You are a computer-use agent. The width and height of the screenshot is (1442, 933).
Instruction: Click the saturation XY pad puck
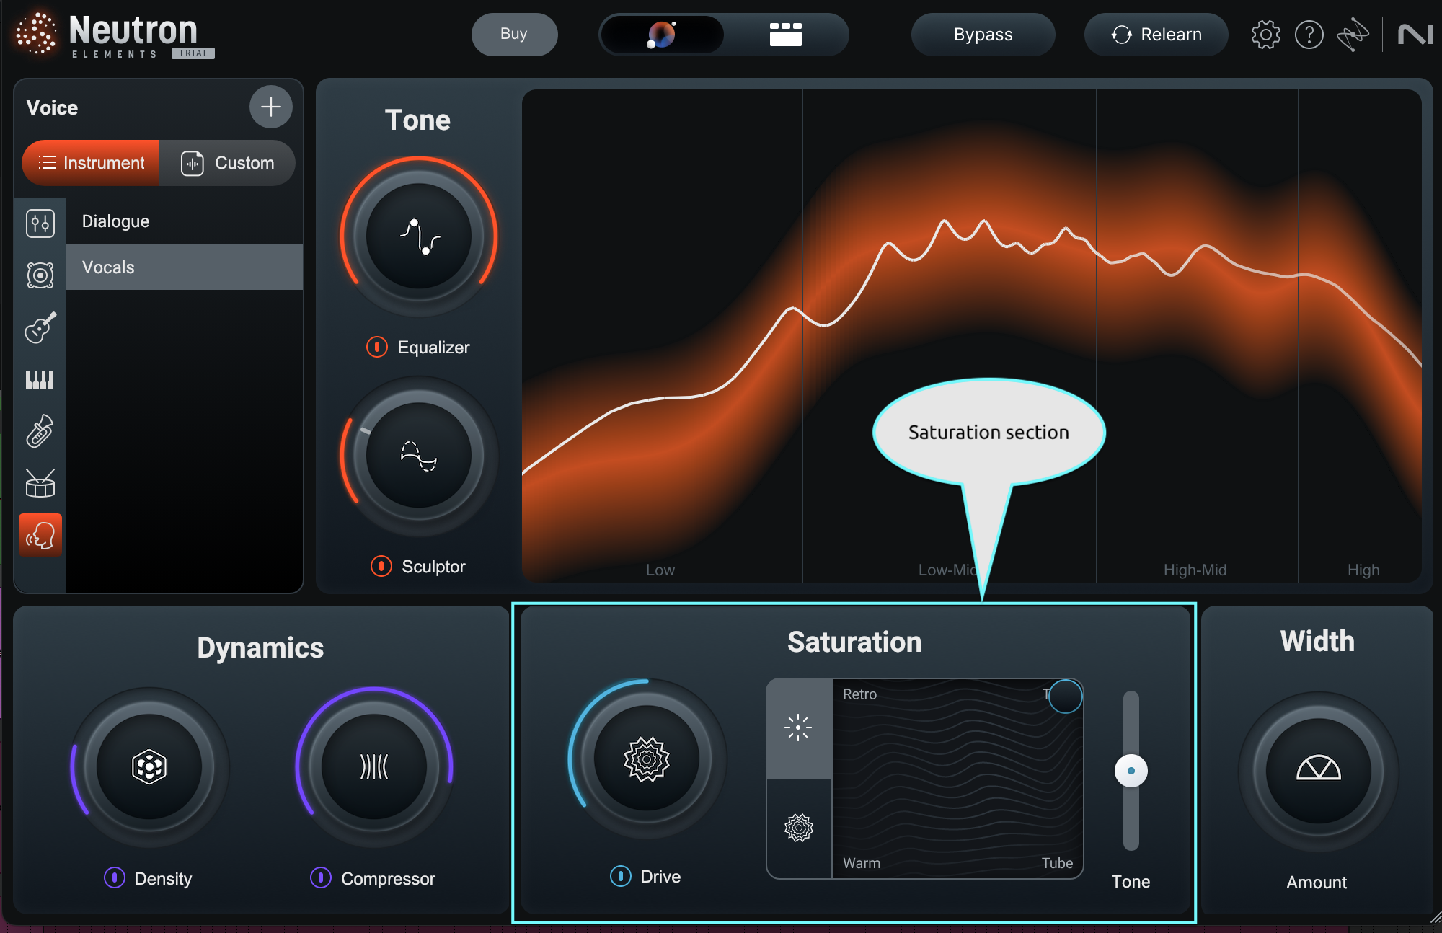[1065, 697]
